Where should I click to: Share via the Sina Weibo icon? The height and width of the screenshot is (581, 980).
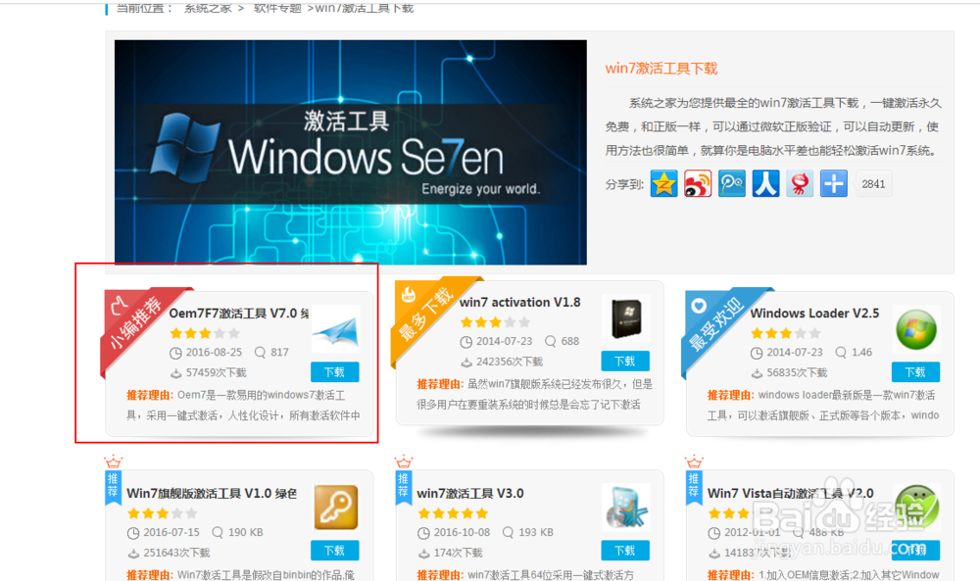[698, 183]
